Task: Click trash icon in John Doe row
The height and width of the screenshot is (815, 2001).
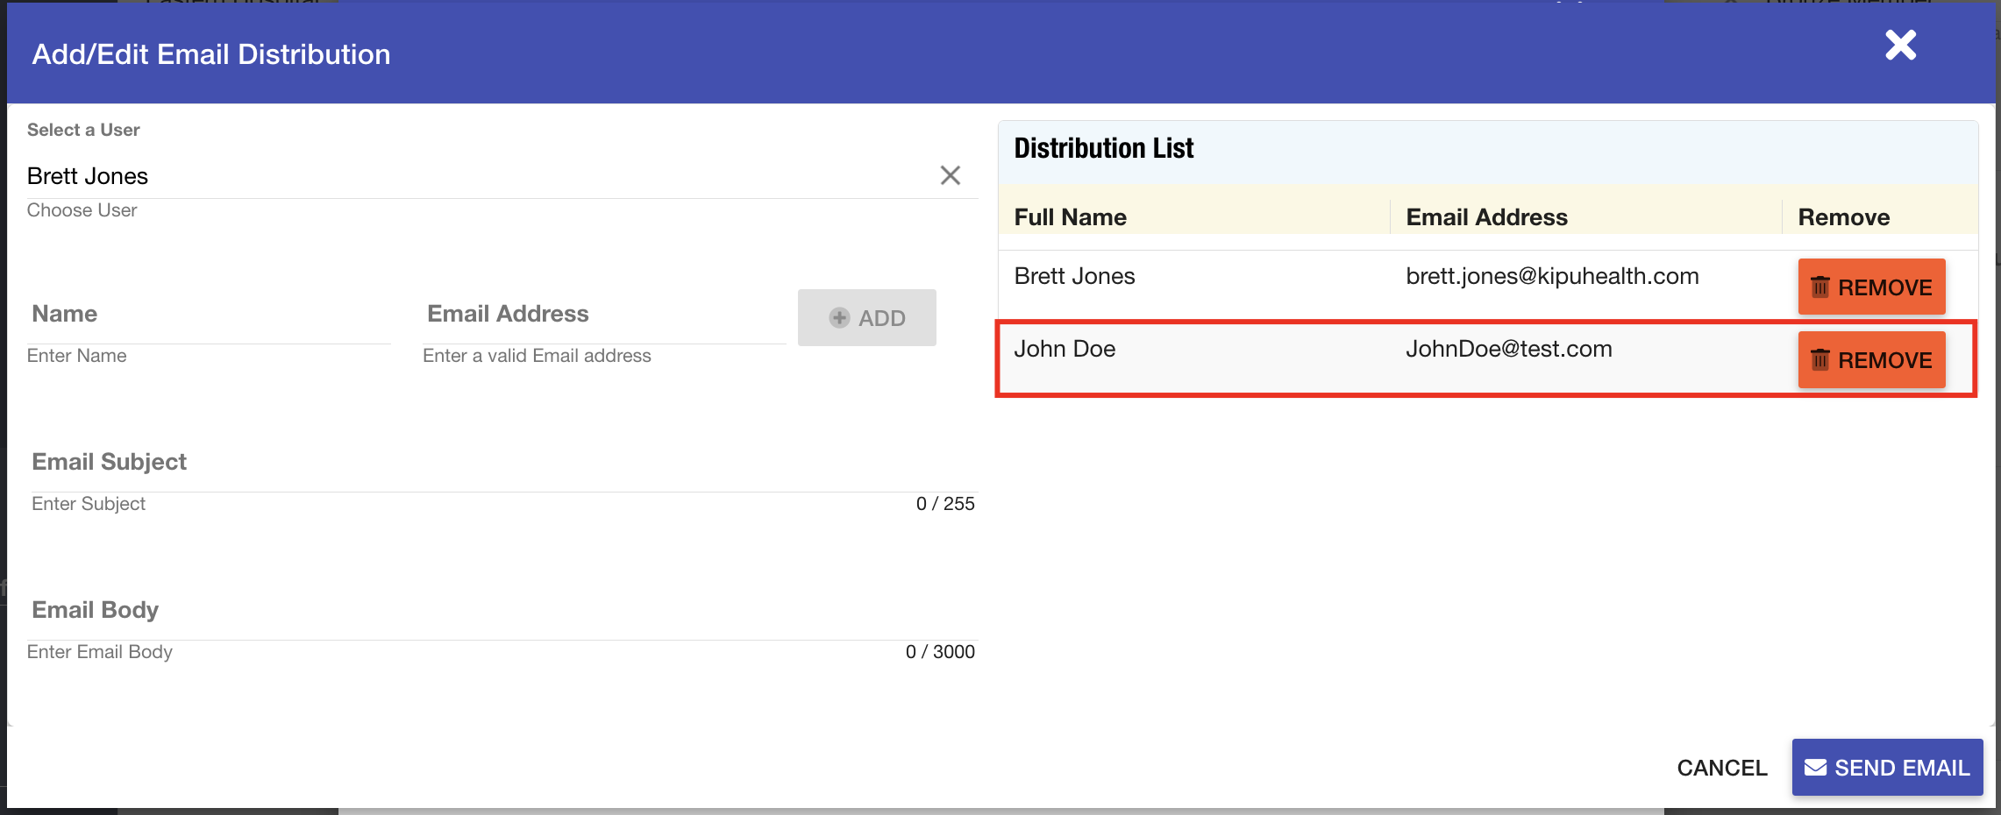Action: (1820, 360)
